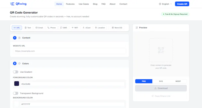Click the Download button

161,88
